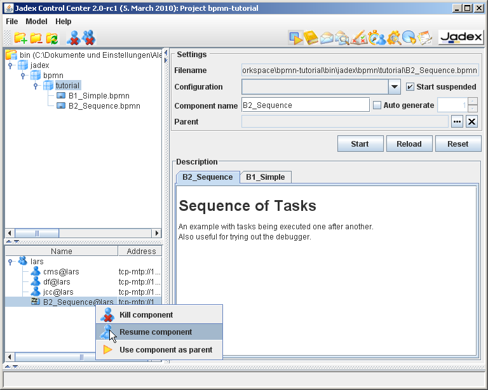Open the gear settings tool icon
This screenshot has width=488, height=390.
[x=393, y=38]
